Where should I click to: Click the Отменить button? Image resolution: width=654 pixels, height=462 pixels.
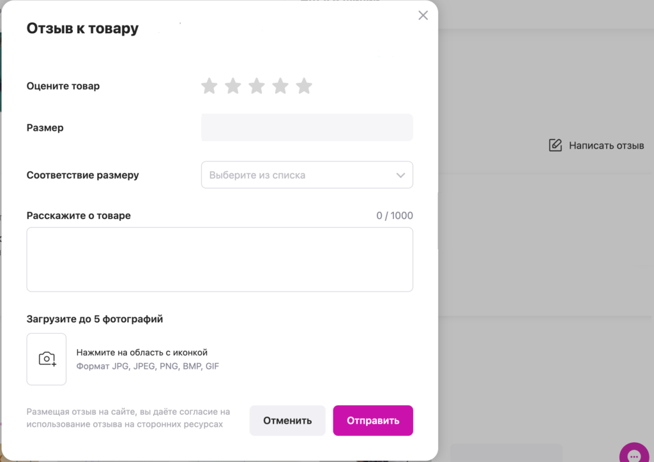click(287, 421)
